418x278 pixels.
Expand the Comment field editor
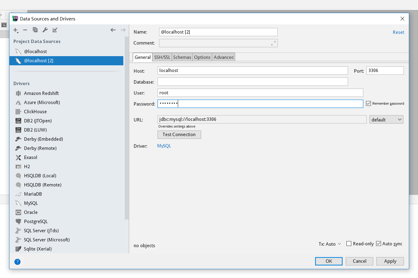click(x=273, y=43)
